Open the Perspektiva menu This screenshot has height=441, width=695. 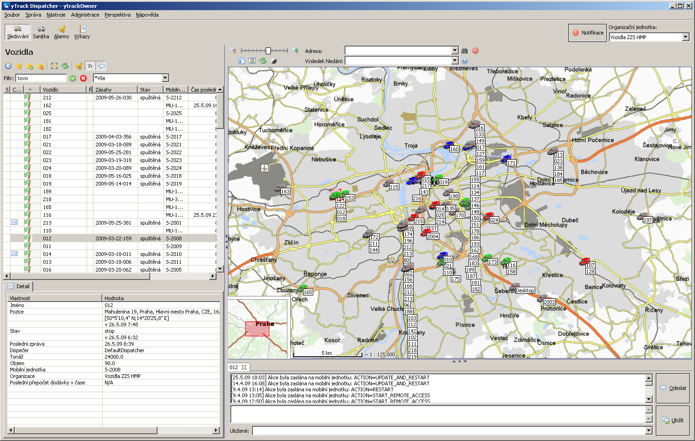pyautogui.click(x=117, y=15)
